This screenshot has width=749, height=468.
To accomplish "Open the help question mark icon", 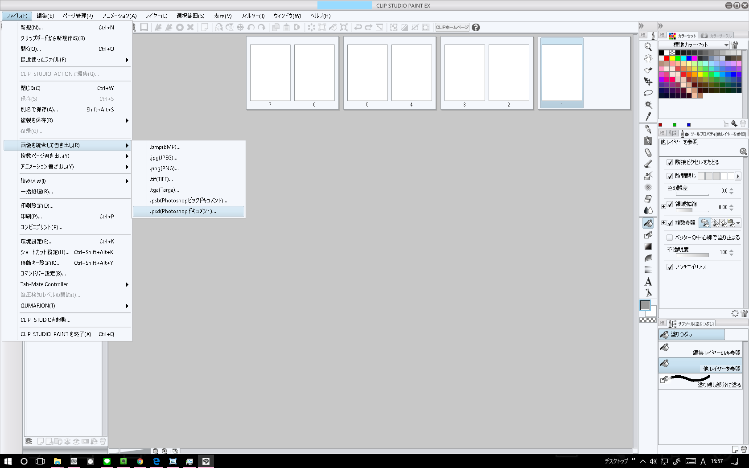I will coord(476,27).
